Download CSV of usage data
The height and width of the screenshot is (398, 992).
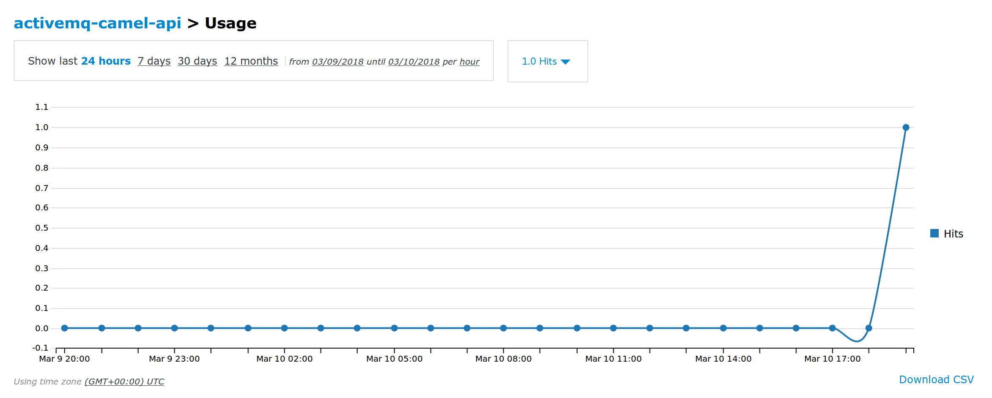936,379
